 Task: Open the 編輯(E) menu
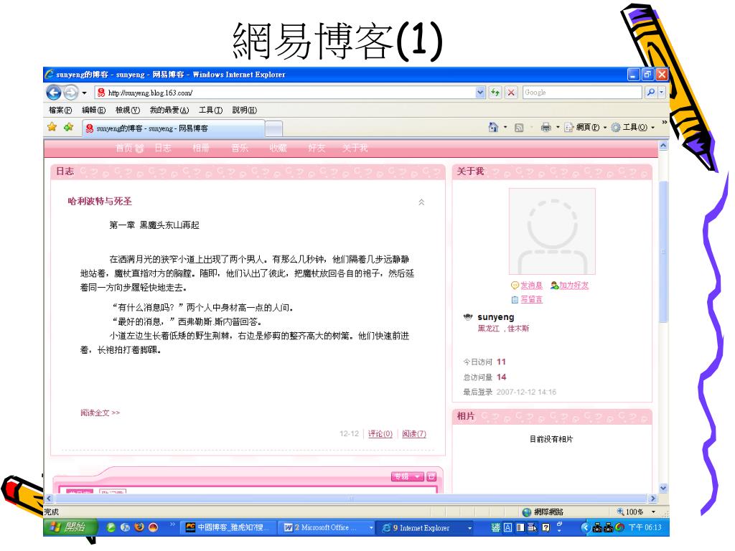tap(94, 110)
